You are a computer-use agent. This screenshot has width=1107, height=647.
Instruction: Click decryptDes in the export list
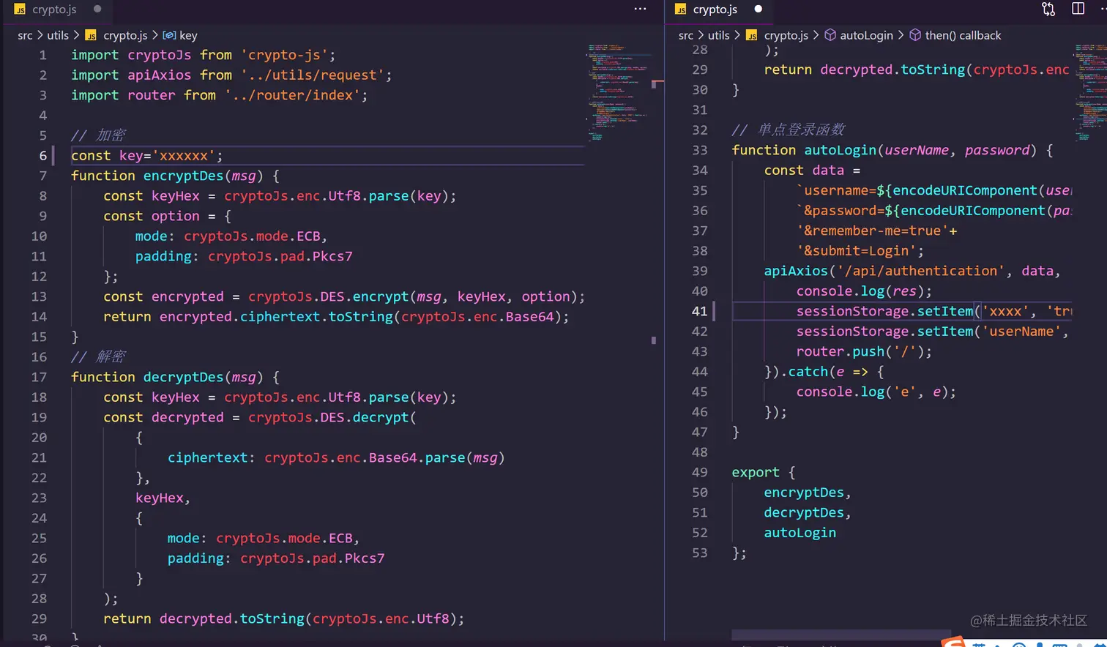[x=804, y=512]
